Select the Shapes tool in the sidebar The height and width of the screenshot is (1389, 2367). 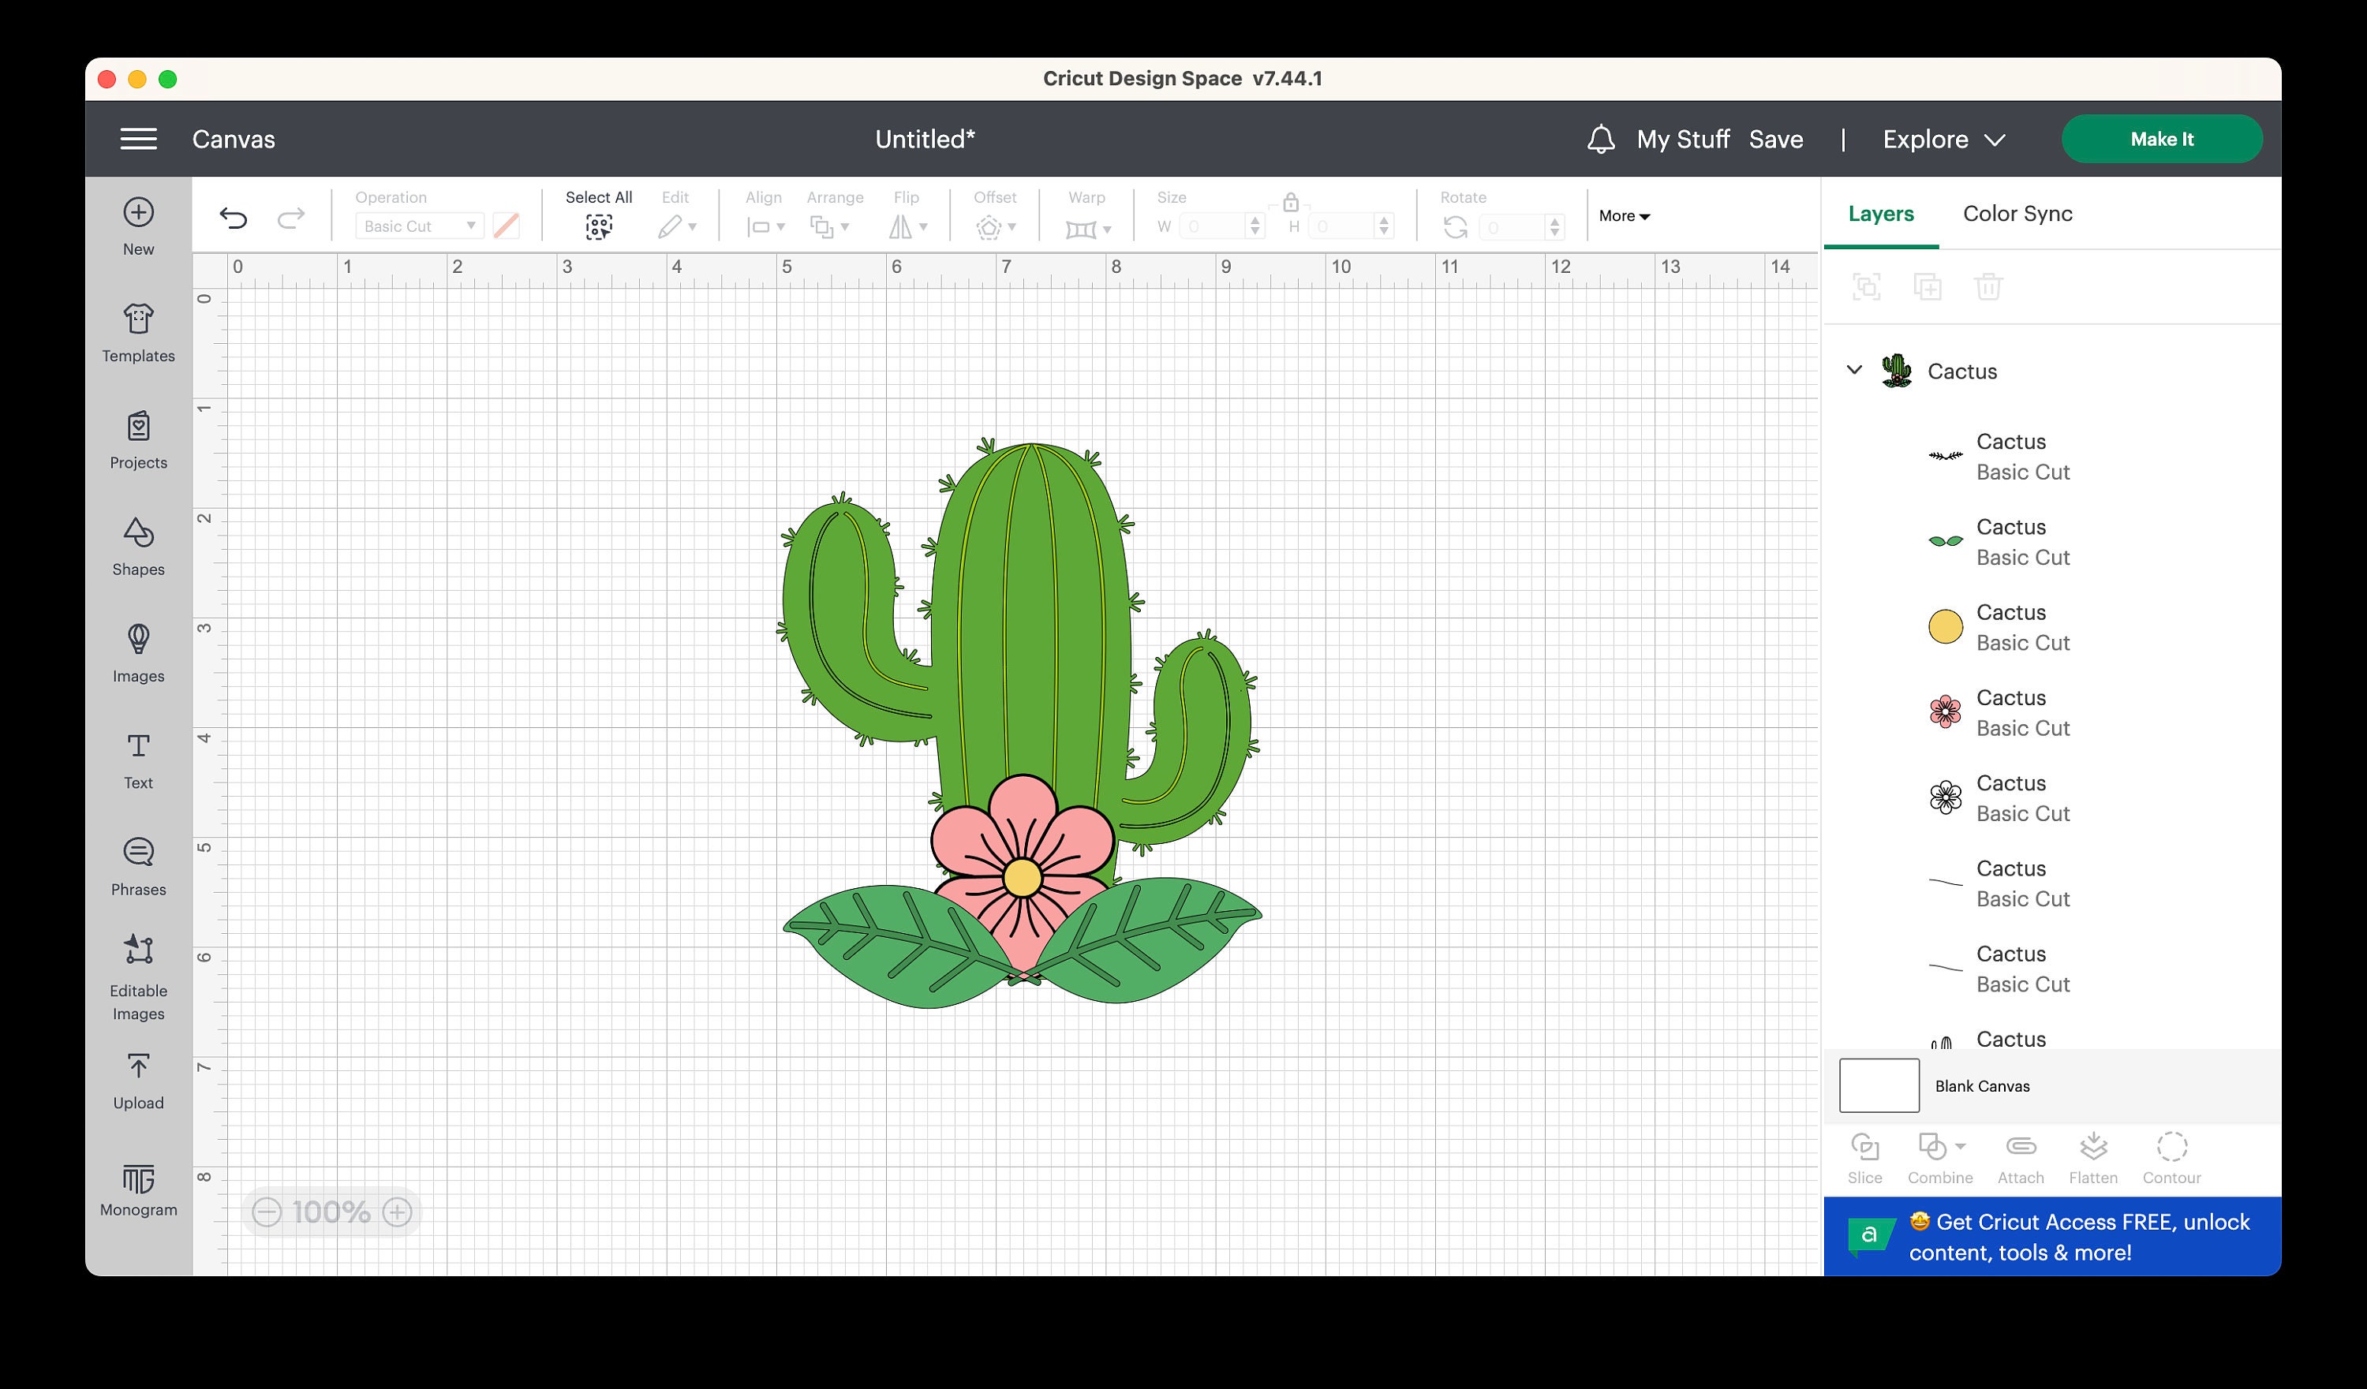point(137,547)
